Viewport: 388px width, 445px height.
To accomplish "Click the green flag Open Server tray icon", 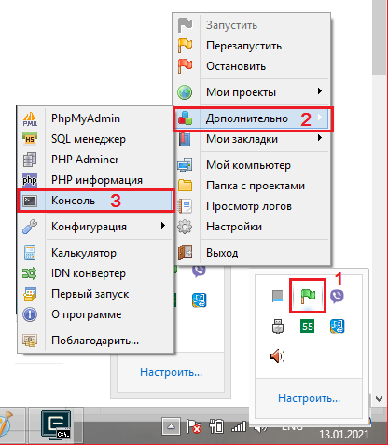I will click(x=308, y=296).
